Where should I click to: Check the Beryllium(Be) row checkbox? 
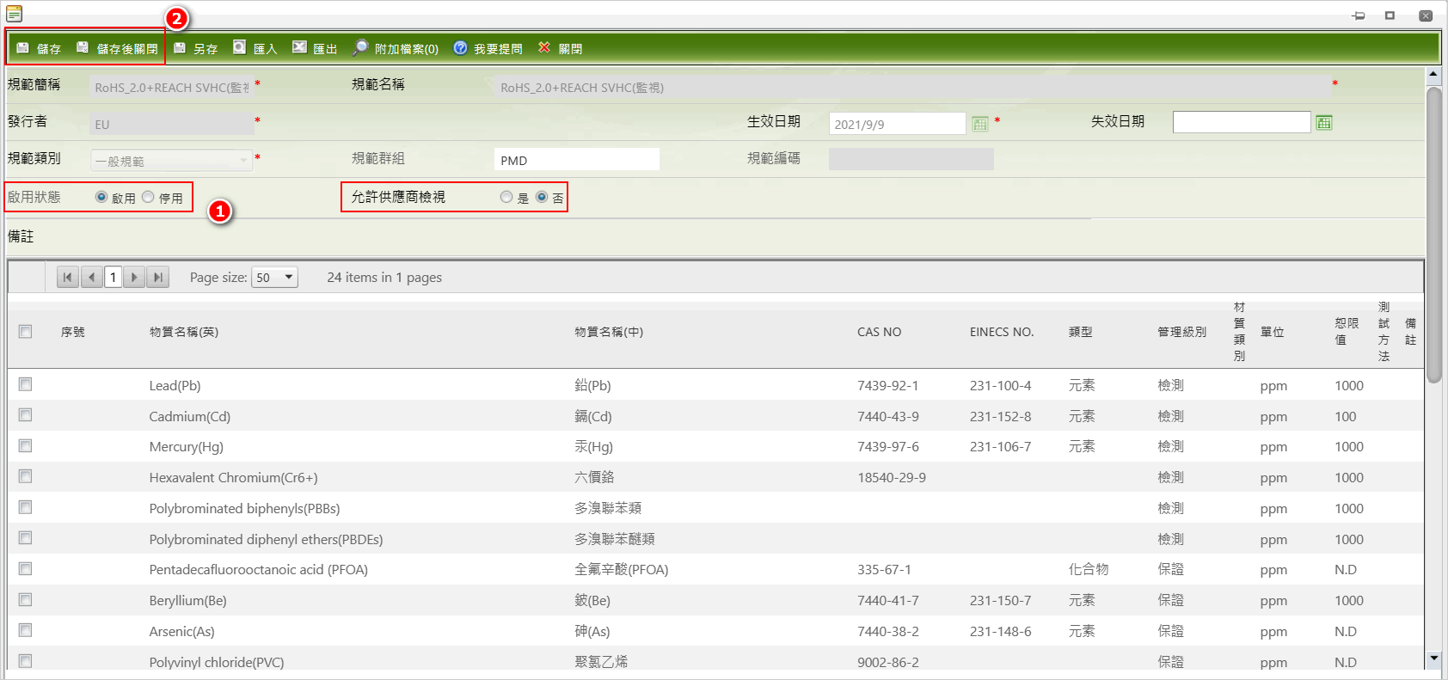click(26, 600)
